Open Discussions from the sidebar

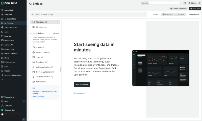pyautogui.click(x=9, y=97)
